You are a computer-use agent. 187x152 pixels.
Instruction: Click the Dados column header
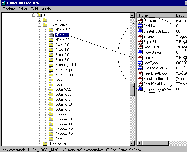point(180,15)
